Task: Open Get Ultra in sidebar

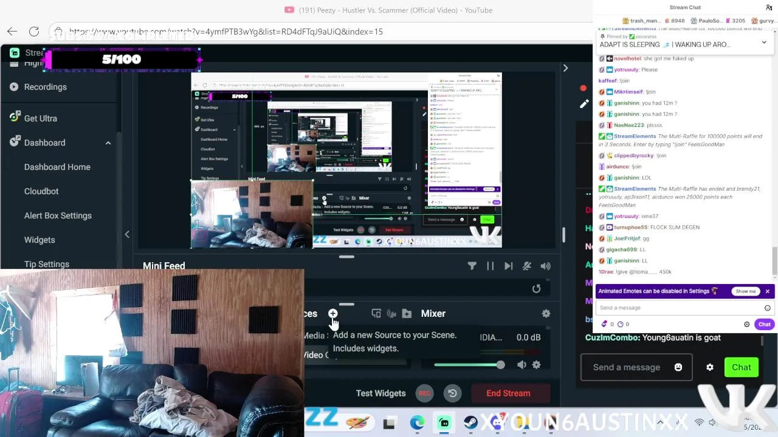Action: pyautogui.click(x=41, y=118)
